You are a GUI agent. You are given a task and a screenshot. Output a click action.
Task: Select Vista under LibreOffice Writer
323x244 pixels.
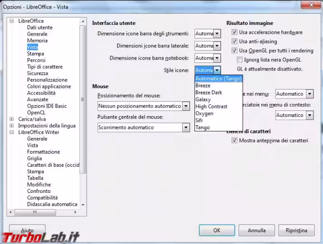[33, 145]
